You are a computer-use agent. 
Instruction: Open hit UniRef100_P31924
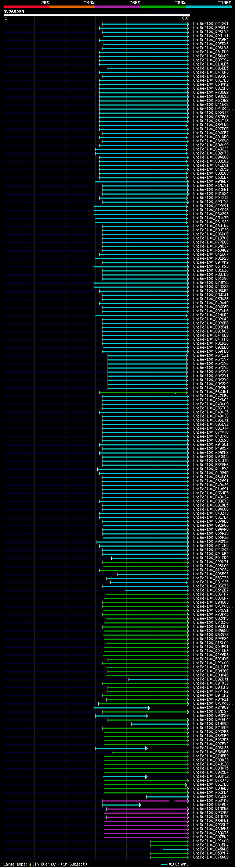(211, 193)
